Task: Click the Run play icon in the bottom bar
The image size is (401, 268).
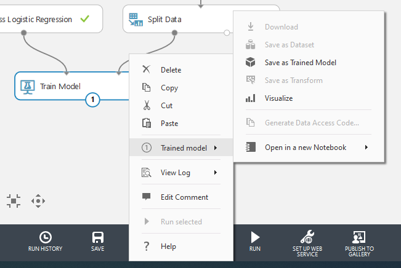Action: (x=255, y=237)
